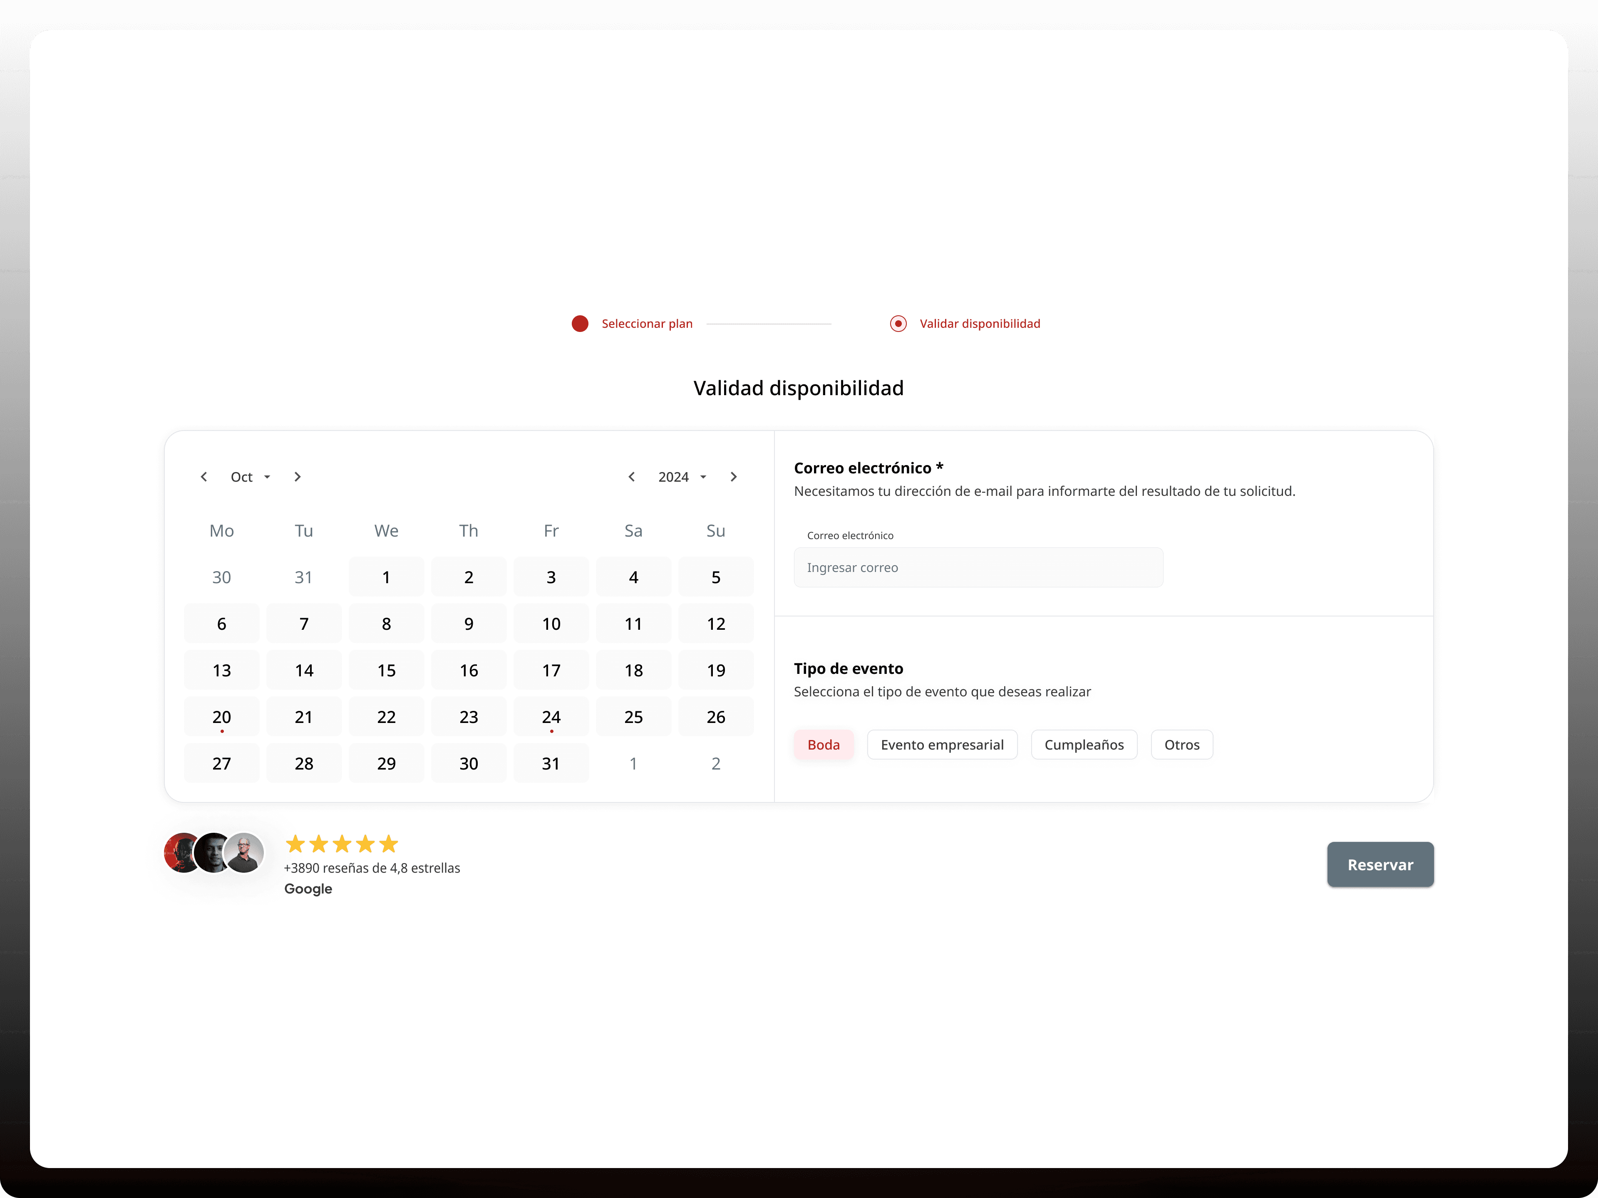Click the five-star rating icons
1598x1198 pixels.
[x=342, y=844]
